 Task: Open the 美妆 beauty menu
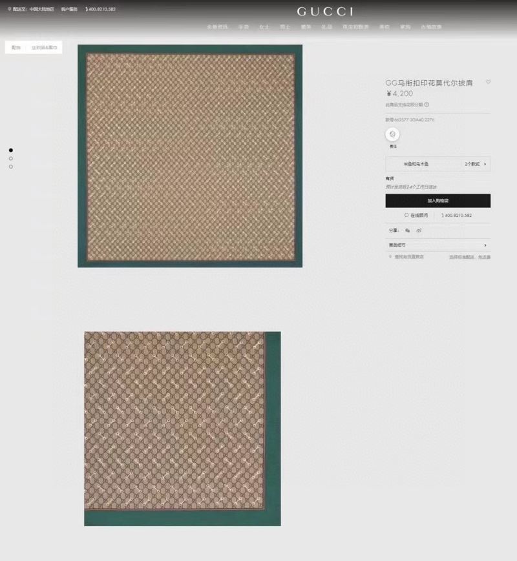385,27
